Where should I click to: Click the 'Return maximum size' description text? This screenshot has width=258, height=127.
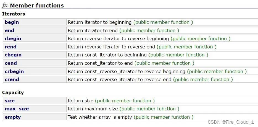point(93,109)
